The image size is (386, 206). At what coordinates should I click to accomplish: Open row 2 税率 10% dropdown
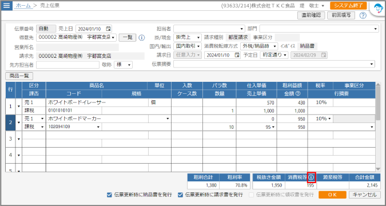coord(329,119)
